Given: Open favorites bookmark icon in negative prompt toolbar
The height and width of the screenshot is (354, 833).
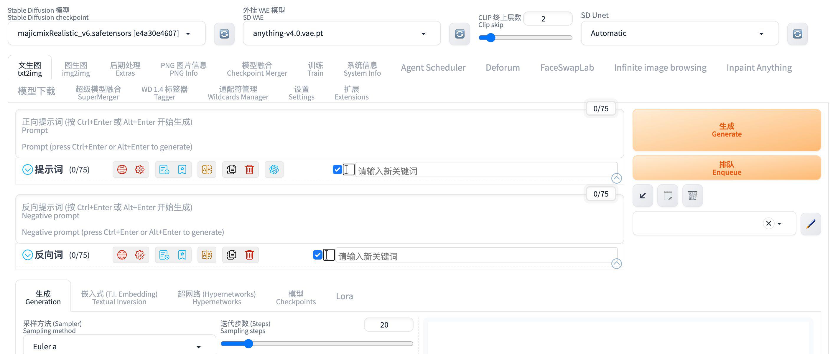Looking at the screenshot, I should (182, 255).
